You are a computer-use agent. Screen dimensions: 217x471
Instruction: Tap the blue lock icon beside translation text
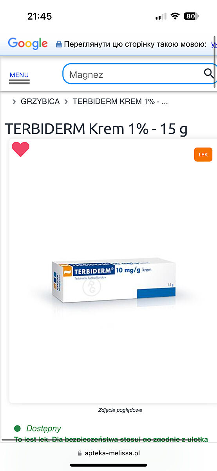pyautogui.click(x=59, y=44)
